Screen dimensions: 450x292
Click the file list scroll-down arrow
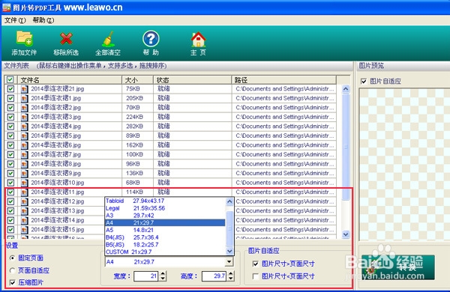click(346, 234)
